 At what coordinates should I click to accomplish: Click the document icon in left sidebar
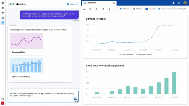click(x=3, y=8)
